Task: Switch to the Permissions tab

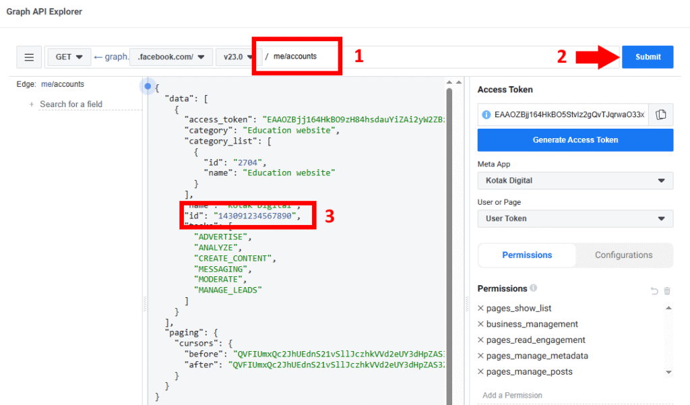Action: click(527, 255)
